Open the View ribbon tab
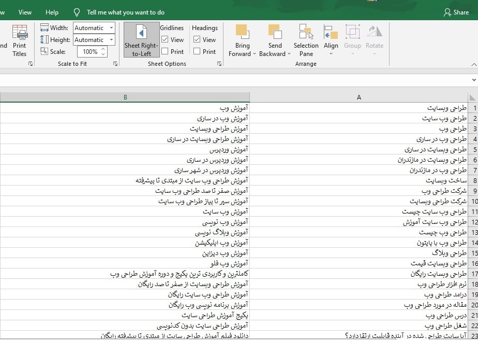478x340 pixels. pos(25,12)
